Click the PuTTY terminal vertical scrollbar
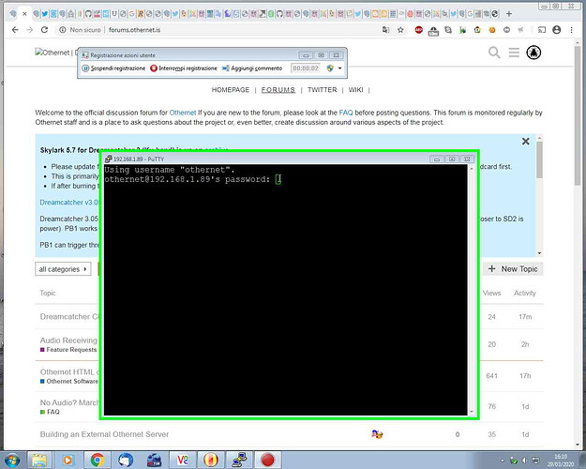Screen dimensions: 586x469 [472, 290]
